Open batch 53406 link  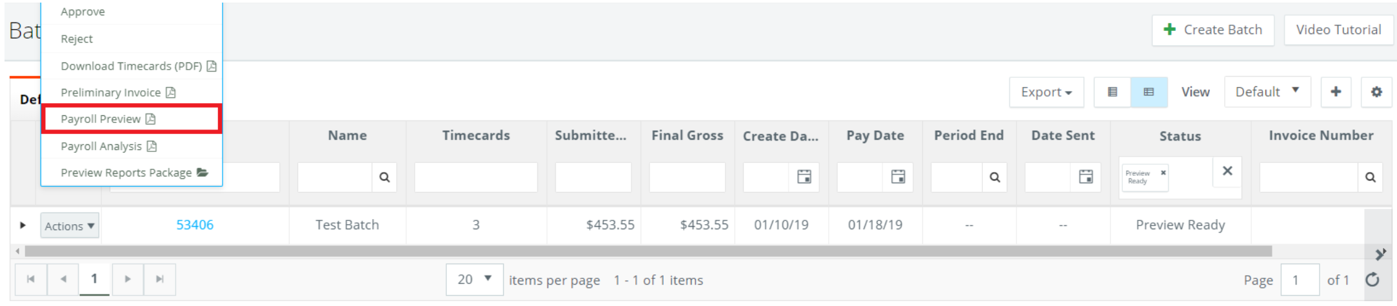tap(195, 225)
